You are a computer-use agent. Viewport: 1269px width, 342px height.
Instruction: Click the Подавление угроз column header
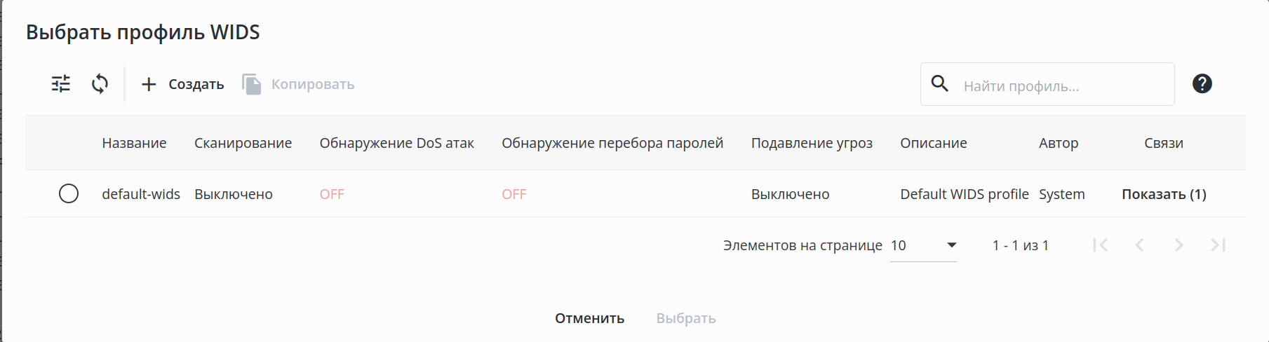coord(812,143)
